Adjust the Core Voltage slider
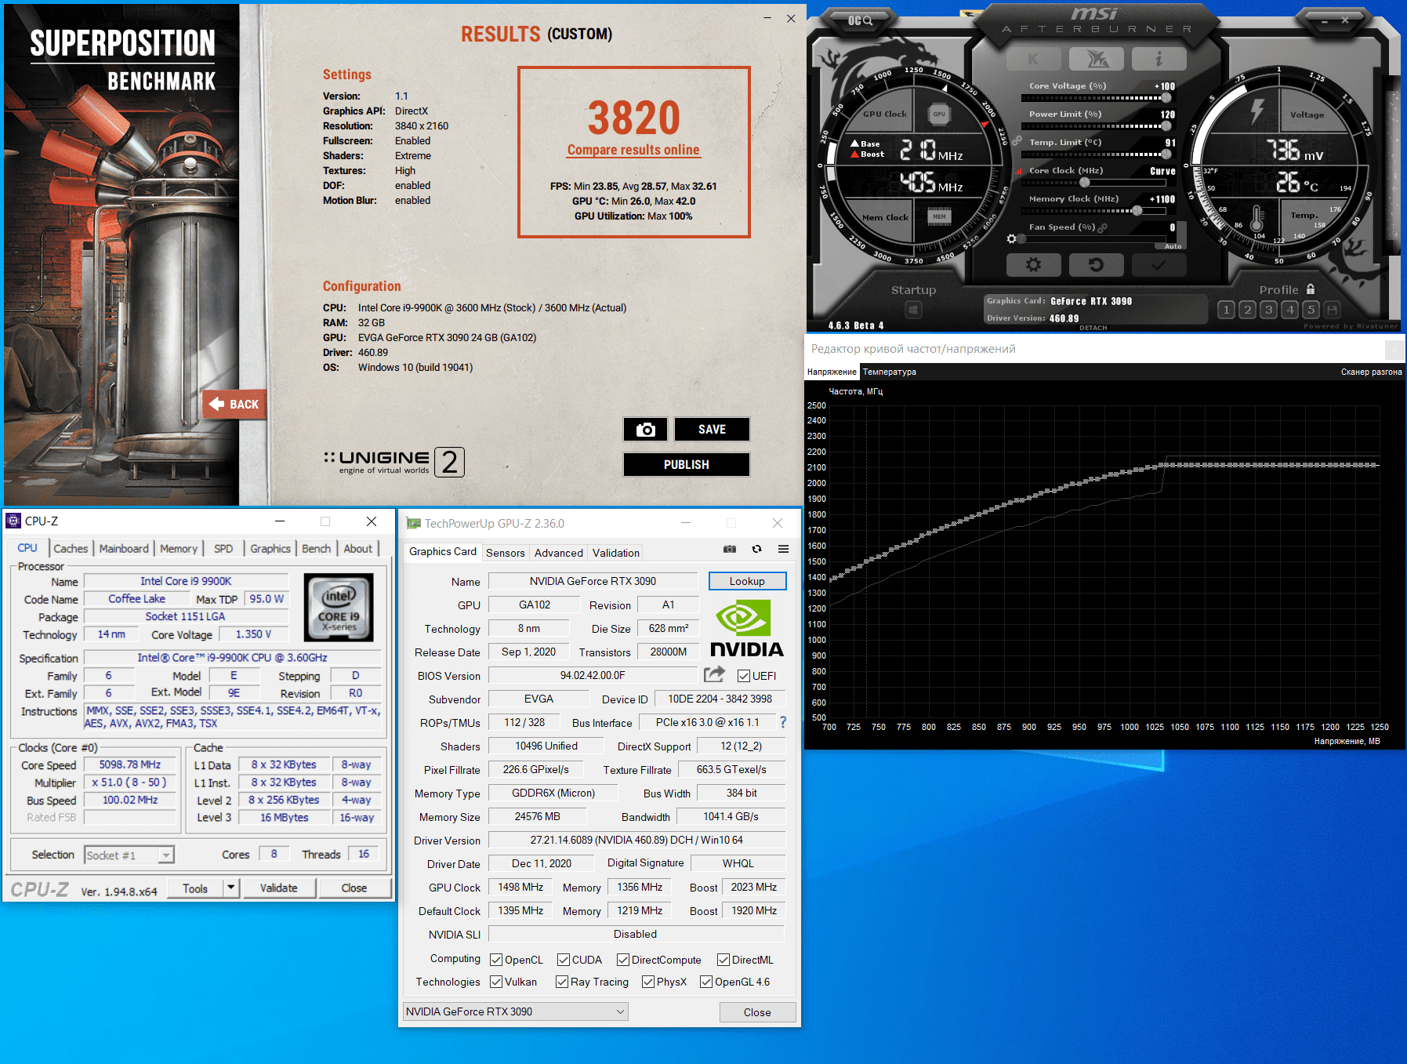The image size is (1407, 1064). [1095, 98]
